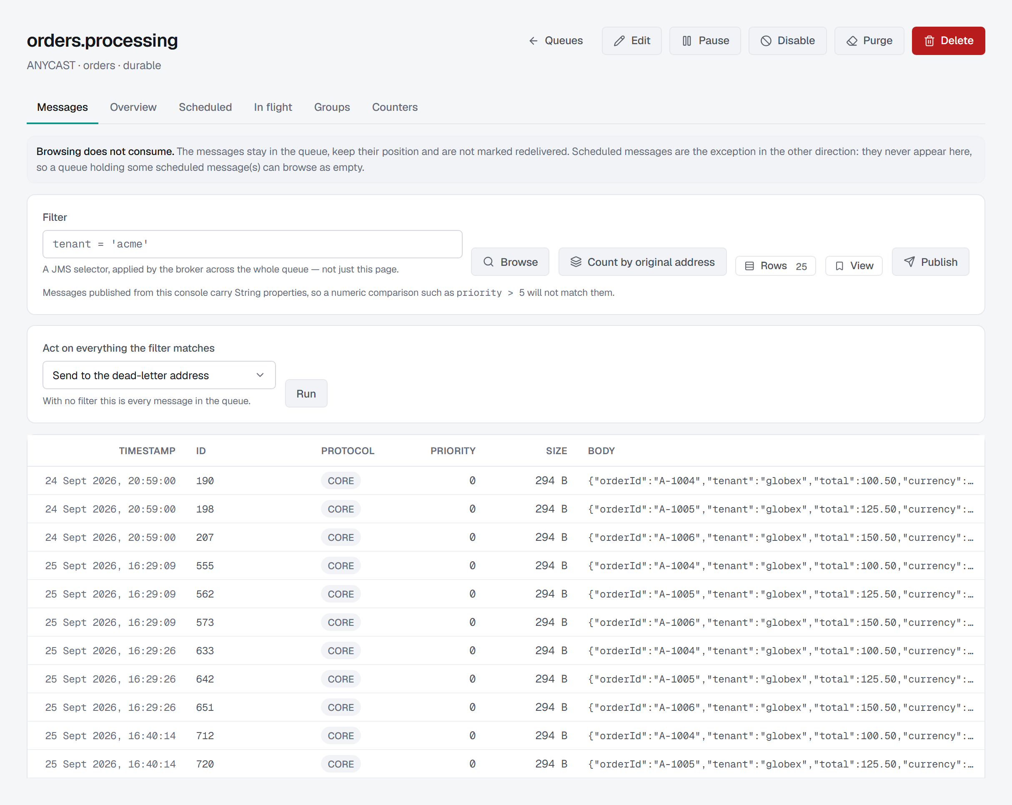
Task: Click the rows table icon
Action: point(749,266)
